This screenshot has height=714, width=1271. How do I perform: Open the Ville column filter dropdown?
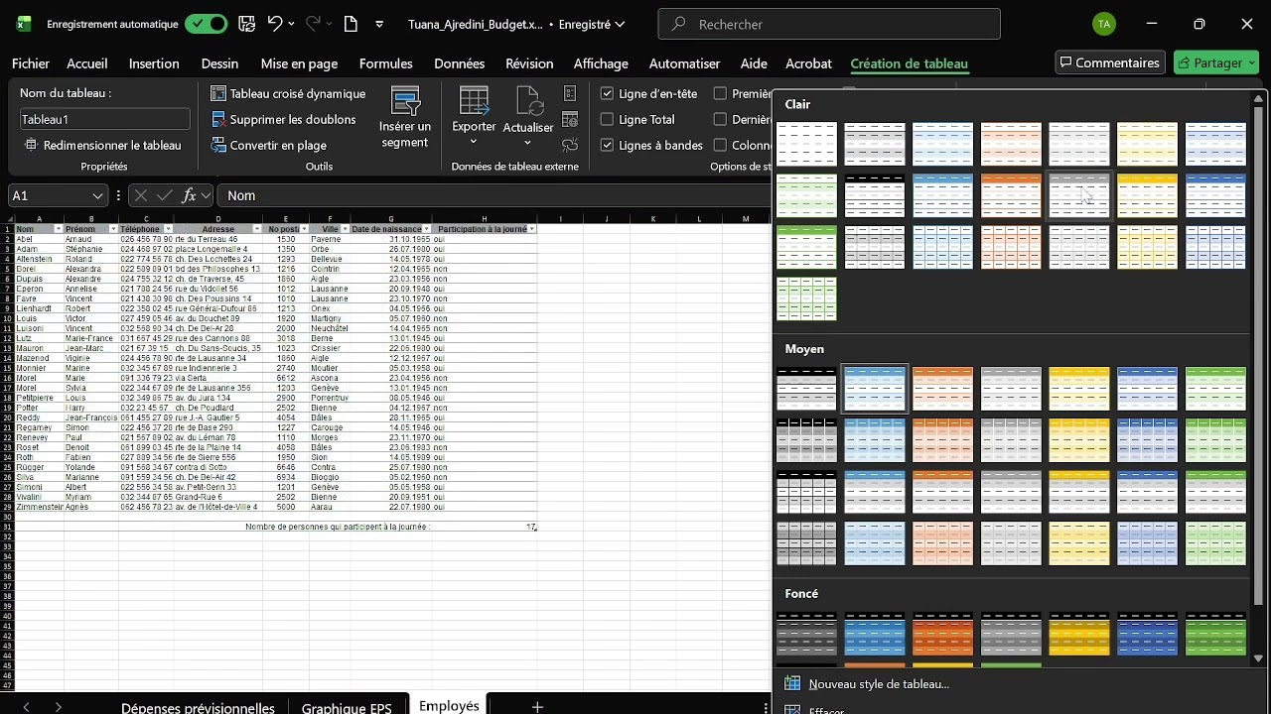(344, 229)
